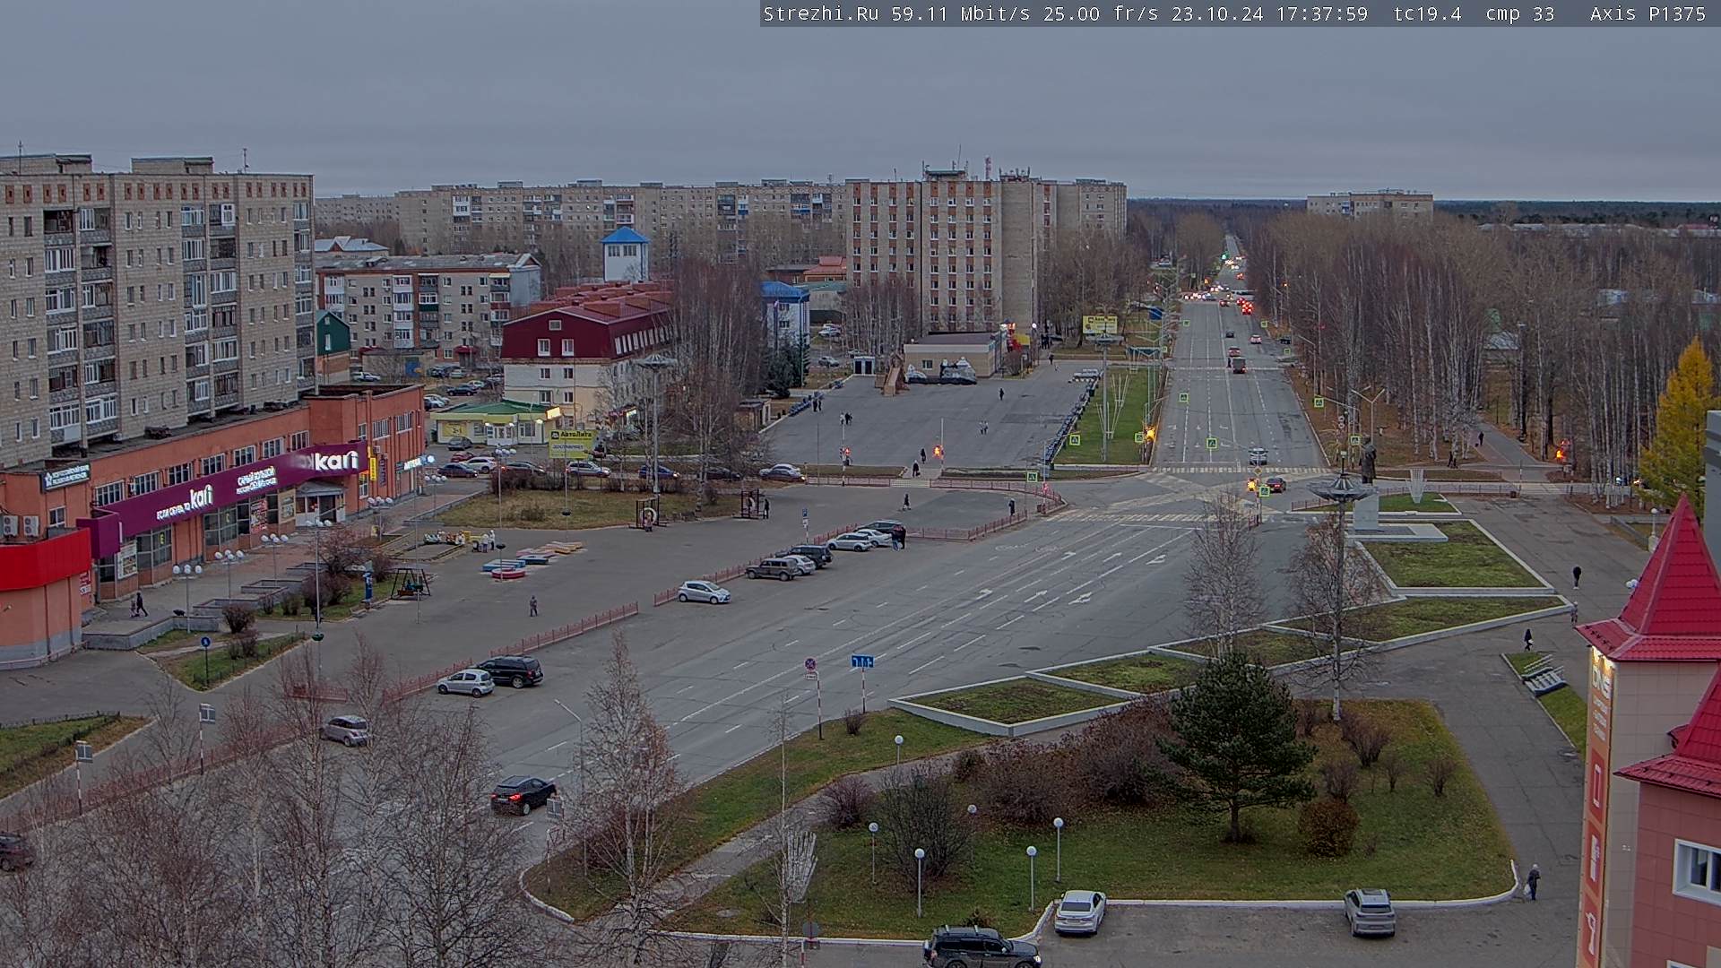Click the 25.00 fr/s frame rate value
The image size is (1721, 968).
coord(1101,13)
